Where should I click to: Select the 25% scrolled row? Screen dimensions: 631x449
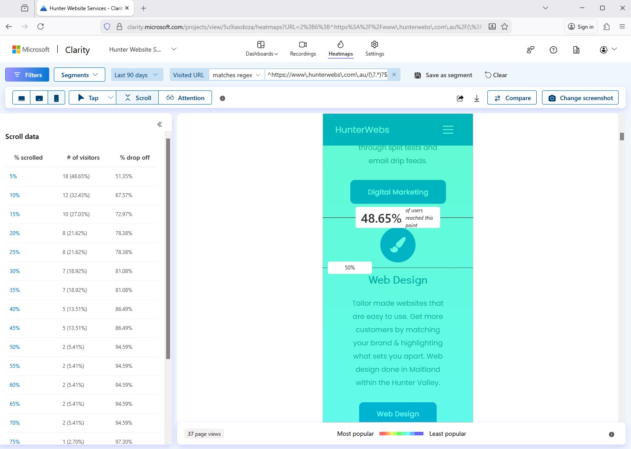click(x=81, y=252)
